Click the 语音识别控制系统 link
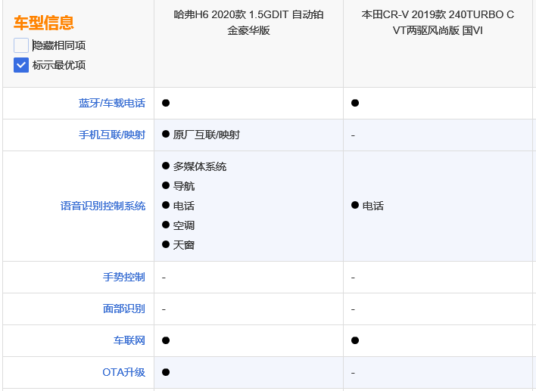Screen dimensions: 536x391 pyautogui.click(x=103, y=206)
